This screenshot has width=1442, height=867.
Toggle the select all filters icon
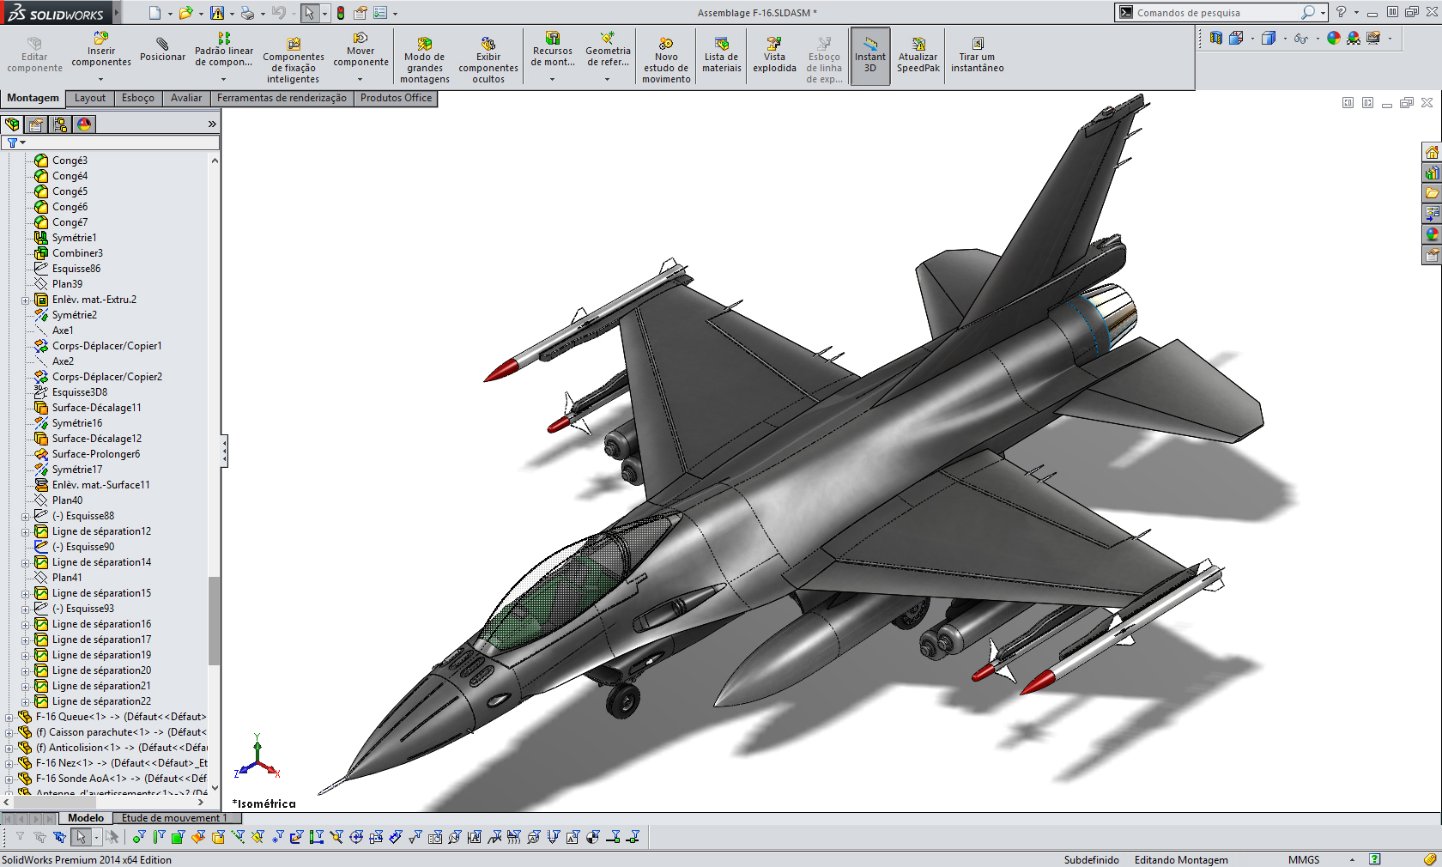click(x=59, y=837)
